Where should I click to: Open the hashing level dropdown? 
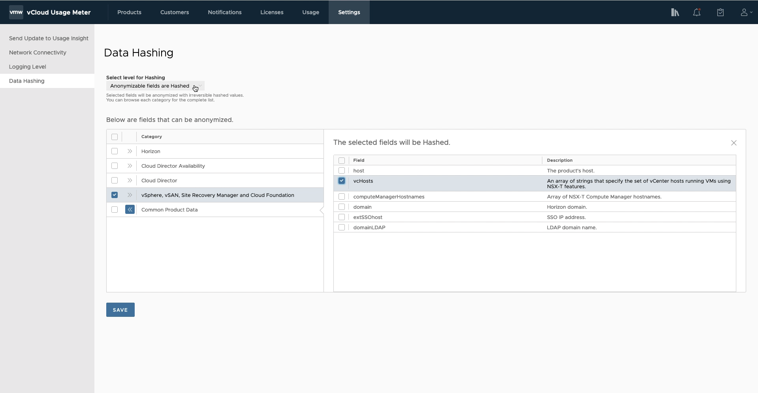tap(155, 86)
